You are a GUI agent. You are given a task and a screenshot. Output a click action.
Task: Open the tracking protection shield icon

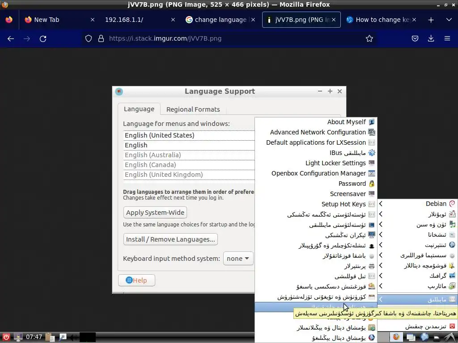[x=89, y=38]
